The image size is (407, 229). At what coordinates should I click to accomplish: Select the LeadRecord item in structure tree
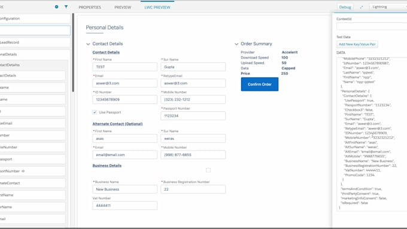[35, 42]
